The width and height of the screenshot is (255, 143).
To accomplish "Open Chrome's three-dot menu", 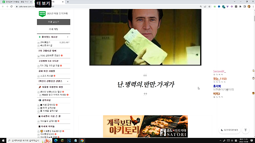I will point(253,6).
